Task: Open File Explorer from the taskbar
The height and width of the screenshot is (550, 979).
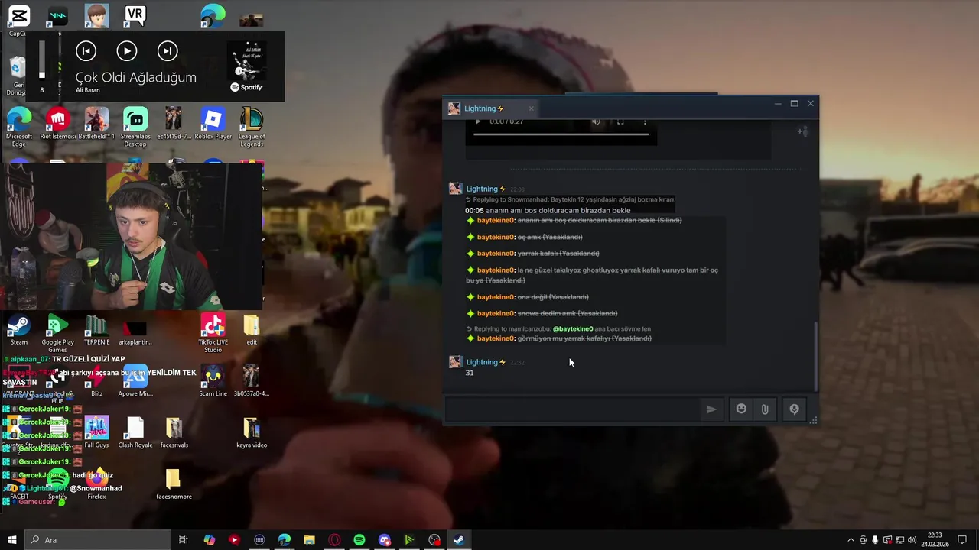Action: tap(309, 540)
